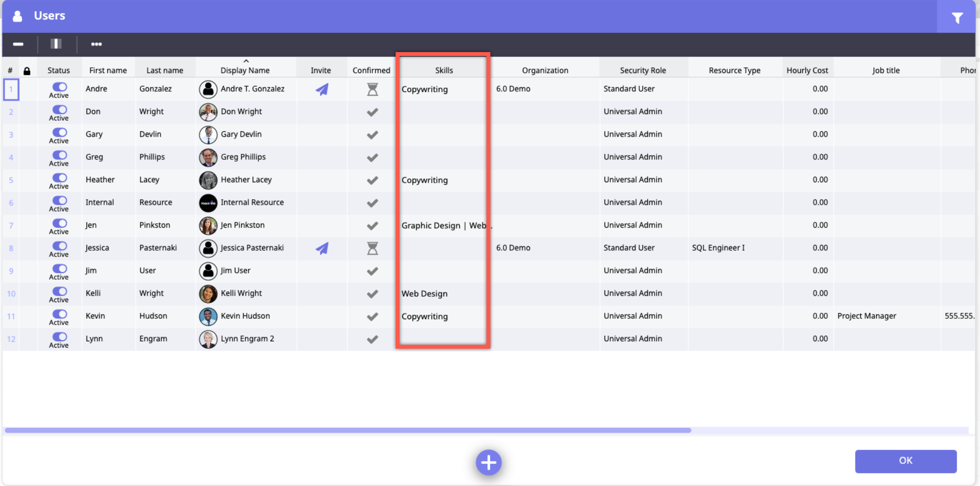Click the Skills column header

point(443,70)
